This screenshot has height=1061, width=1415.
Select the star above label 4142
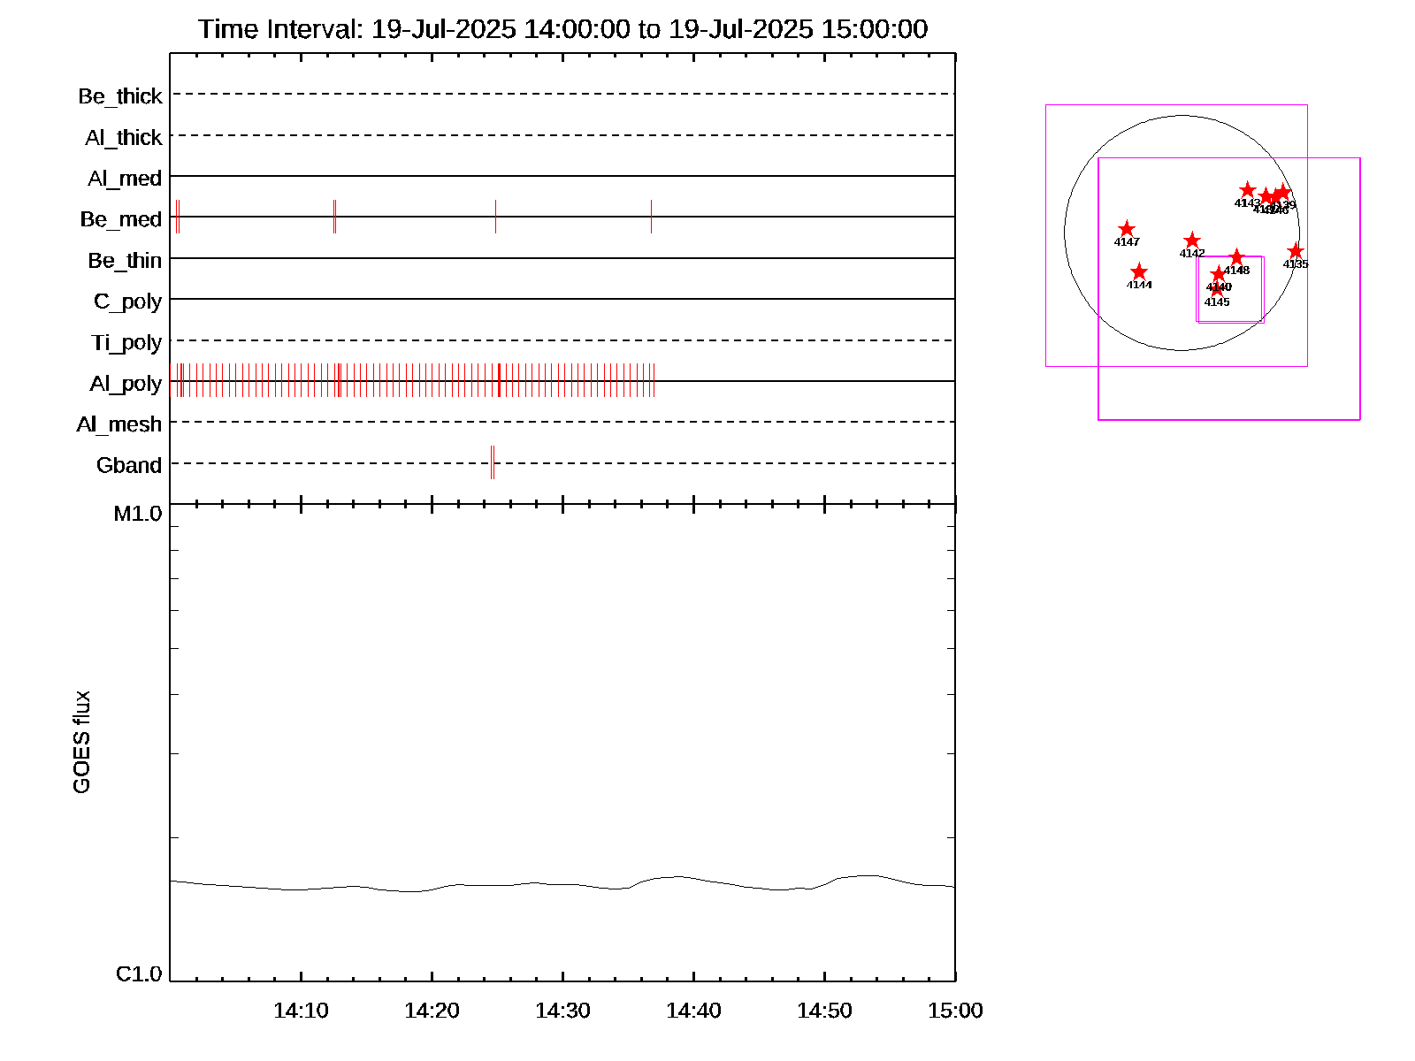point(1192,240)
